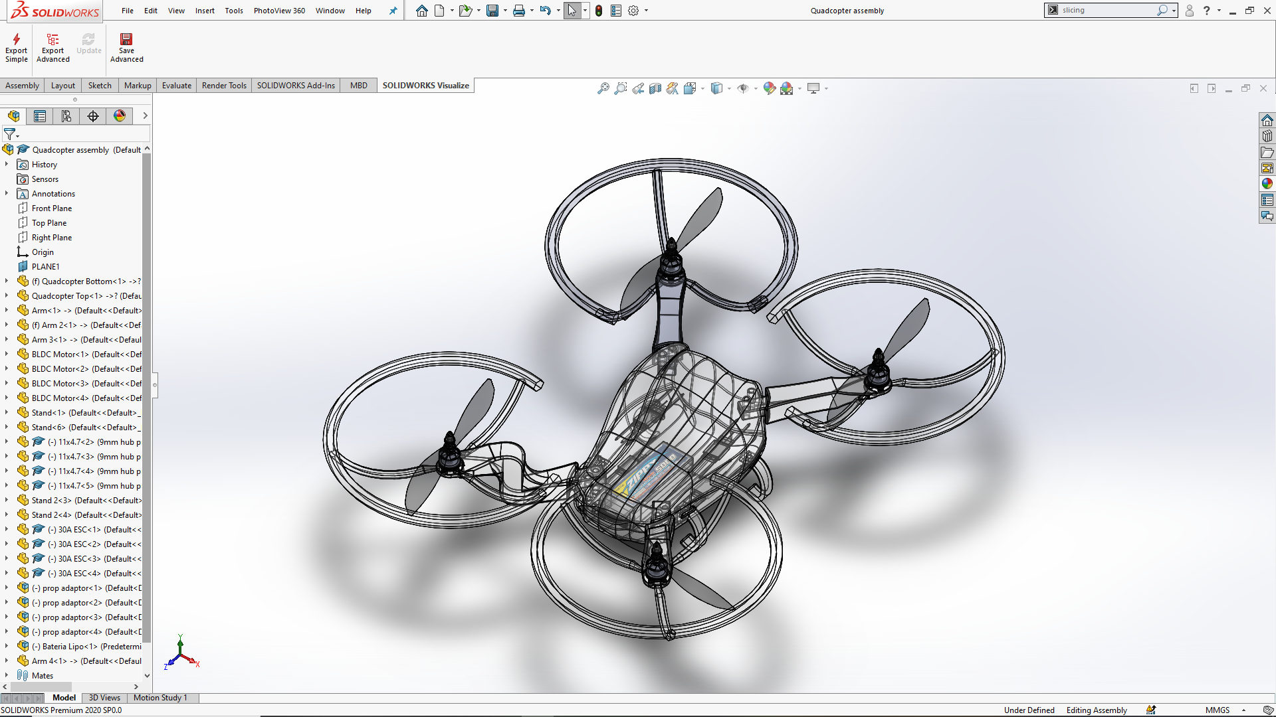Open the PropertyManager tab
This screenshot has height=717, width=1276.
point(40,116)
